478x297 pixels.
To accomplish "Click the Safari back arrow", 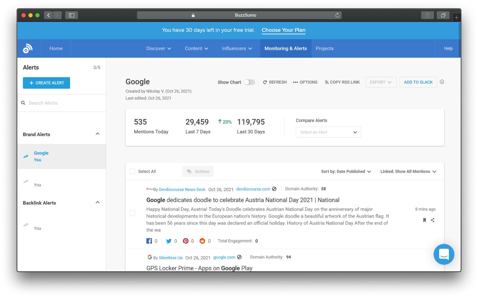I will [48, 15].
